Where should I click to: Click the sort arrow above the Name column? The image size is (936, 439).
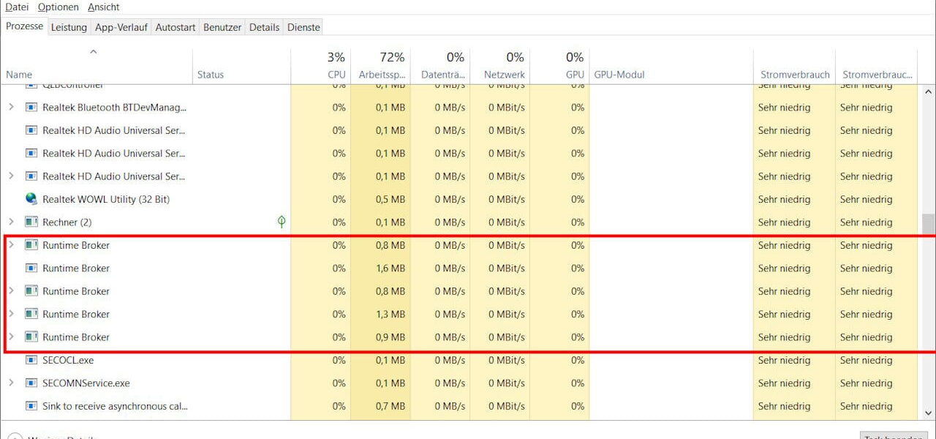[93, 52]
